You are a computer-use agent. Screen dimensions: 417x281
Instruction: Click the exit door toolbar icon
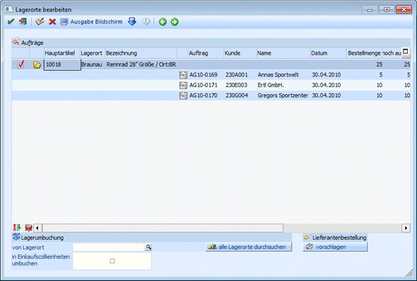[x=22, y=22]
